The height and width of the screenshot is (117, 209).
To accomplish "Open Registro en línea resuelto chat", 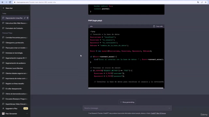I will (15, 84).
